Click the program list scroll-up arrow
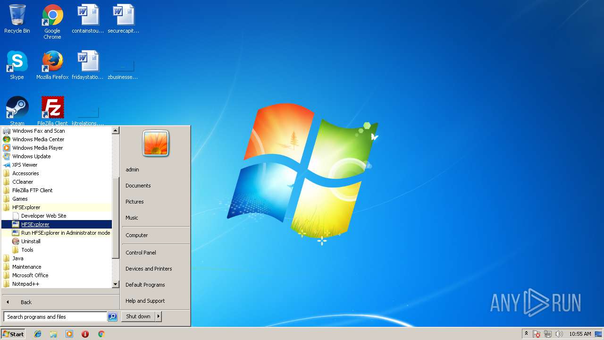 pos(116,130)
